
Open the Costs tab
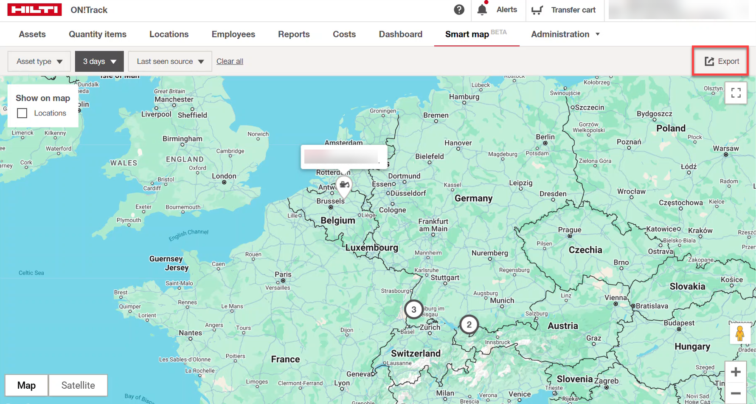(x=344, y=34)
